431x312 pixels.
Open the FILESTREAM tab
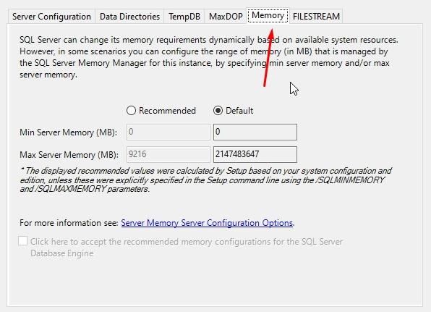(x=316, y=17)
